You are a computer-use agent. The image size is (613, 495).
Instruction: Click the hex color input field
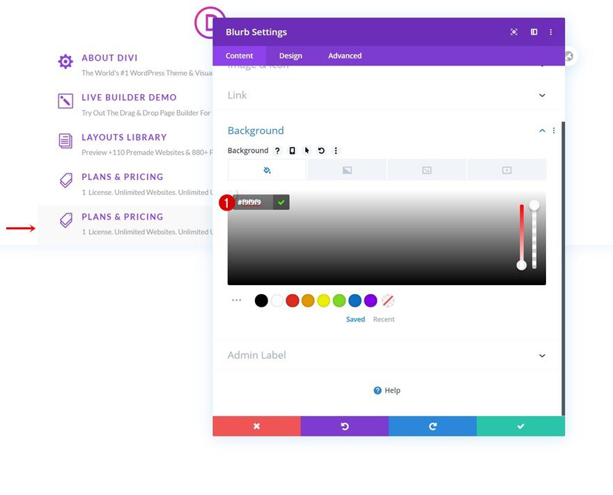click(x=253, y=202)
